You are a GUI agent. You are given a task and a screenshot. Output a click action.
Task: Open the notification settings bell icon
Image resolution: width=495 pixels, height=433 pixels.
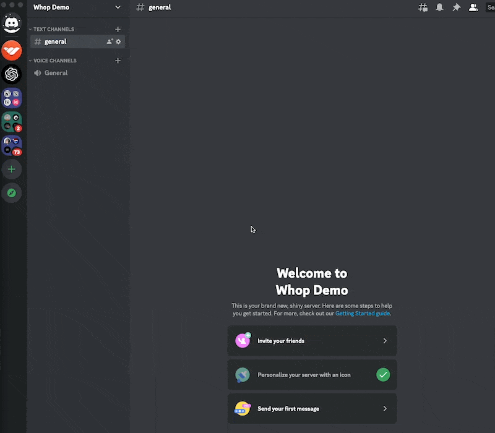(439, 7)
